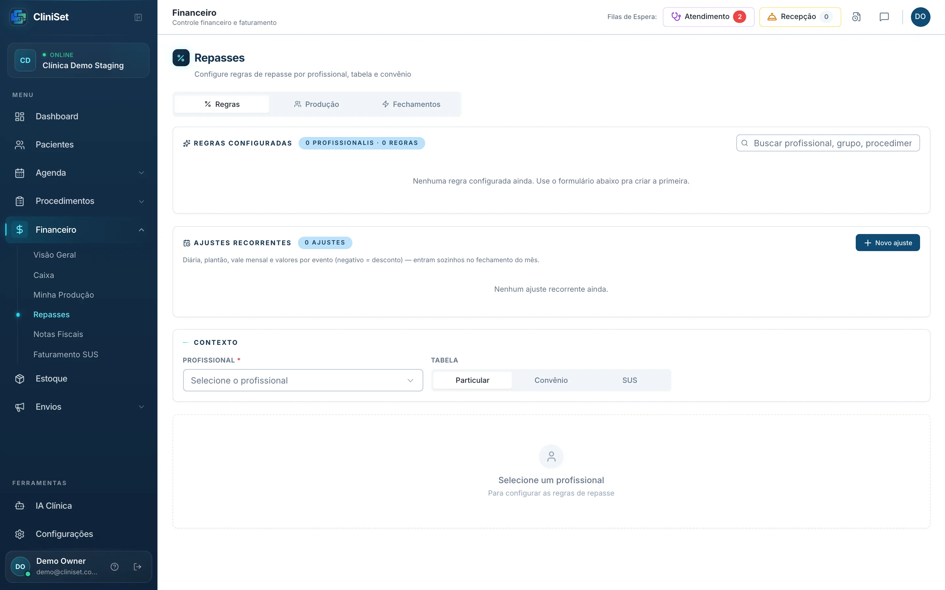This screenshot has height=590, width=945.
Task: Select the Particular table option
Action: point(472,380)
